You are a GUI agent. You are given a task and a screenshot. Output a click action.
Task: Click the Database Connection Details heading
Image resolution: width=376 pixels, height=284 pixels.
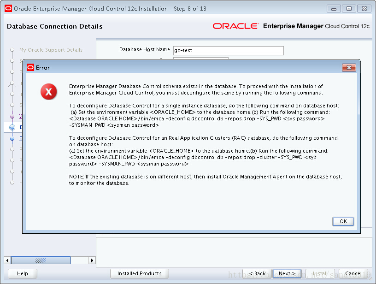point(55,26)
